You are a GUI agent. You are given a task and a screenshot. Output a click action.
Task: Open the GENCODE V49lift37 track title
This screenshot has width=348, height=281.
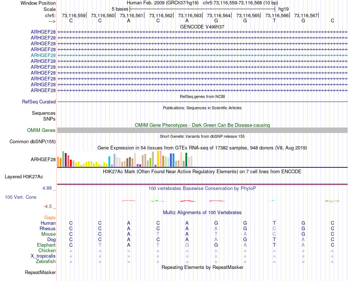coord(202,27)
